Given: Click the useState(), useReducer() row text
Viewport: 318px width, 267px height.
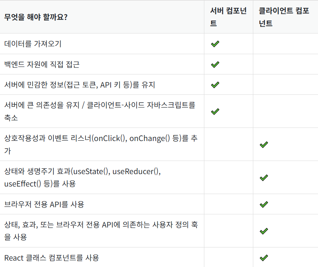Looking at the screenshot, I should pyautogui.click(x=82, y=177).
